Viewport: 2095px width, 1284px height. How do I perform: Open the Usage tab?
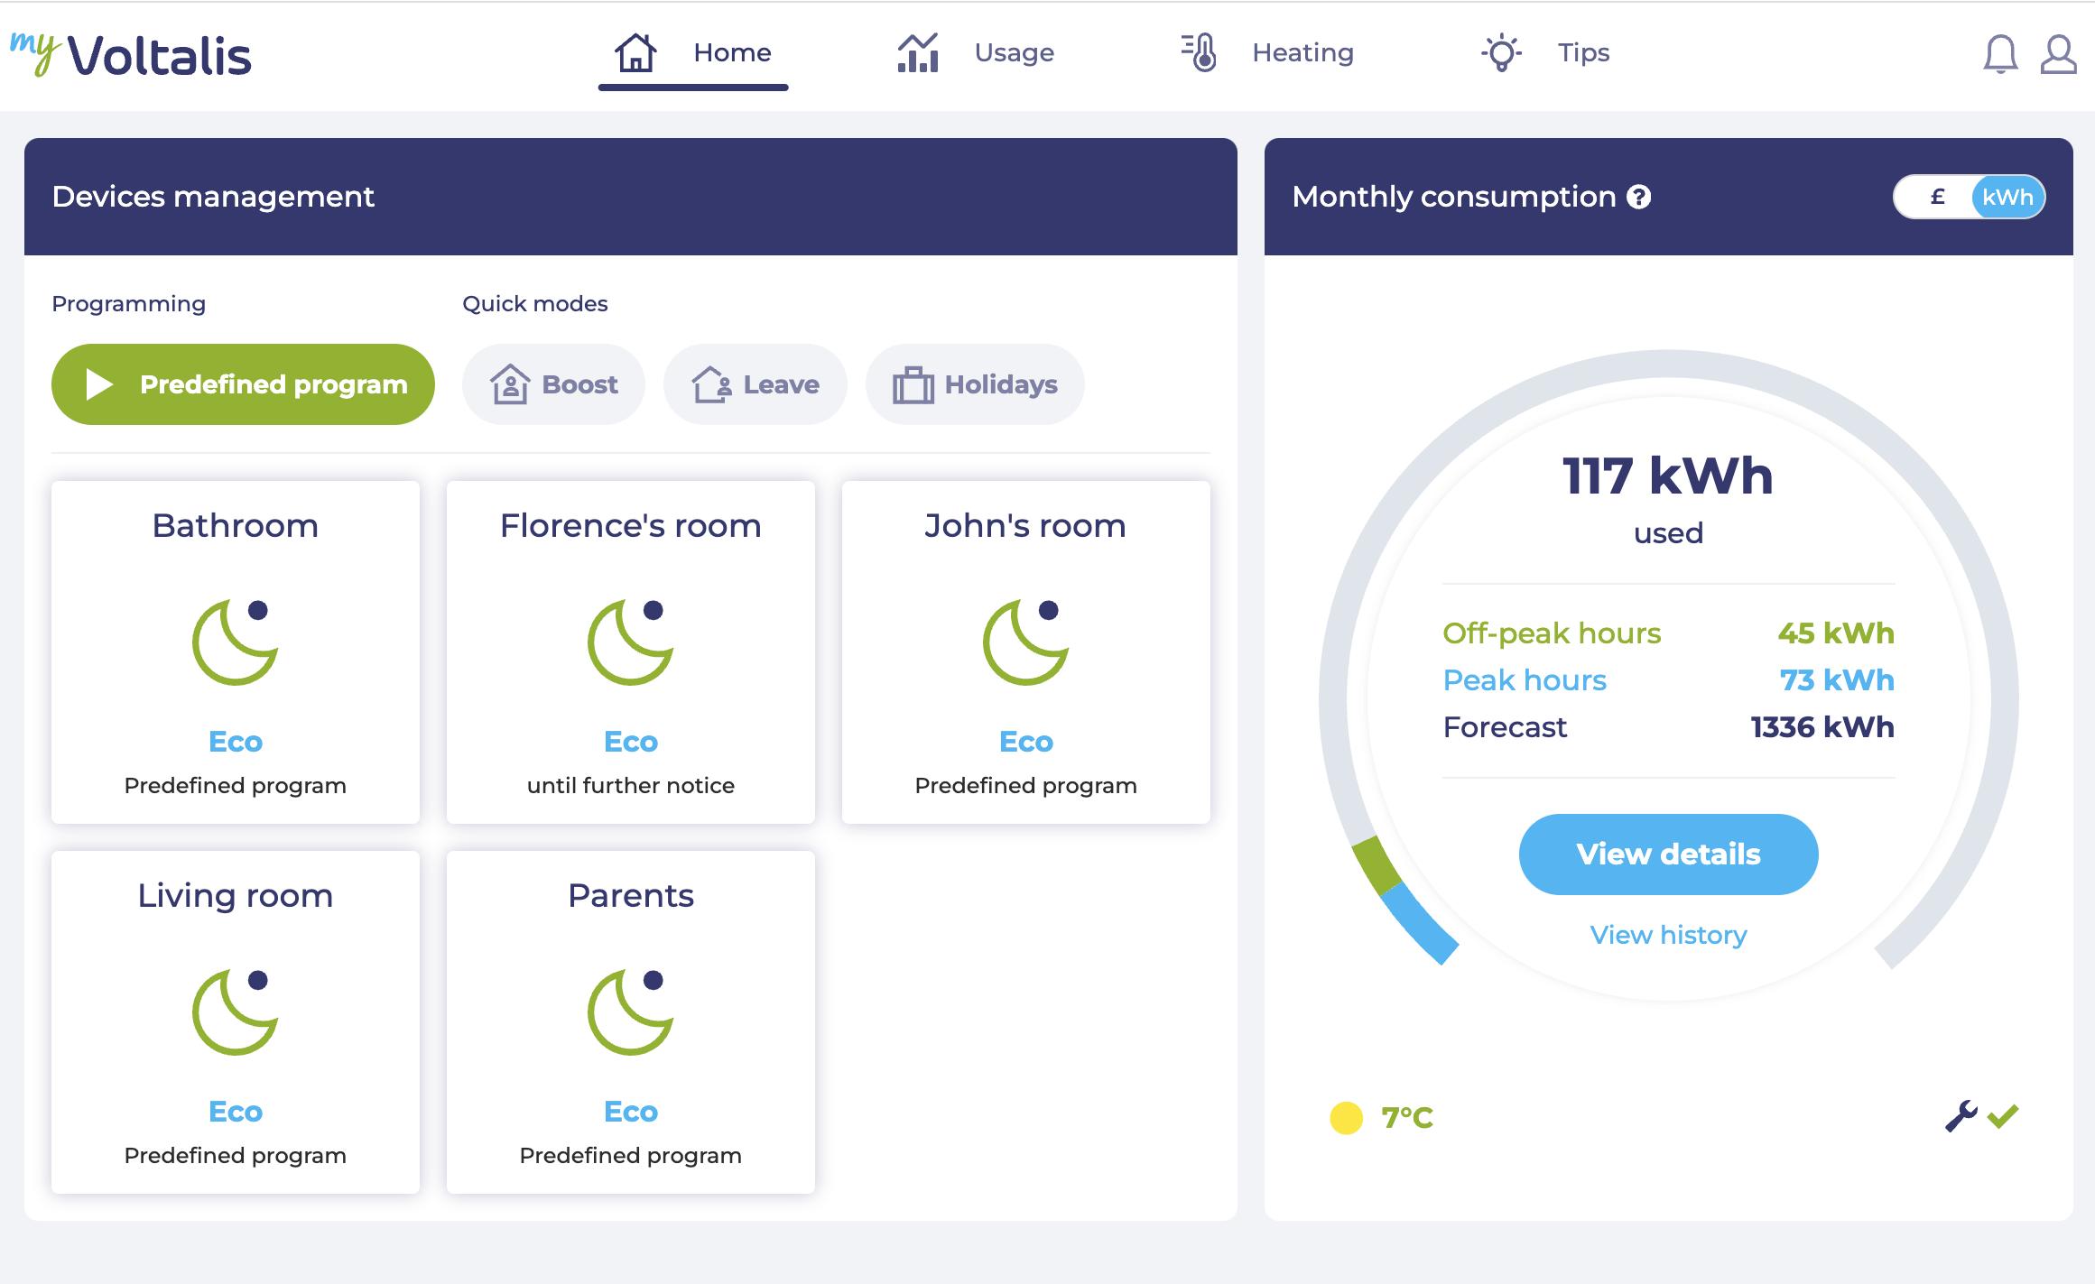coord(976,52)
